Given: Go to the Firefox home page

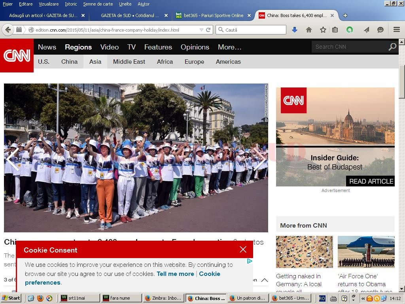Looking at the screenshot, I should (x=308, y=30).
